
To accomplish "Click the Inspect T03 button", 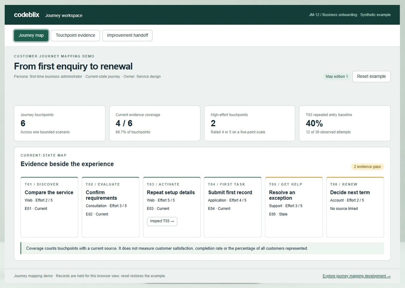I will (x=162, y=221).
